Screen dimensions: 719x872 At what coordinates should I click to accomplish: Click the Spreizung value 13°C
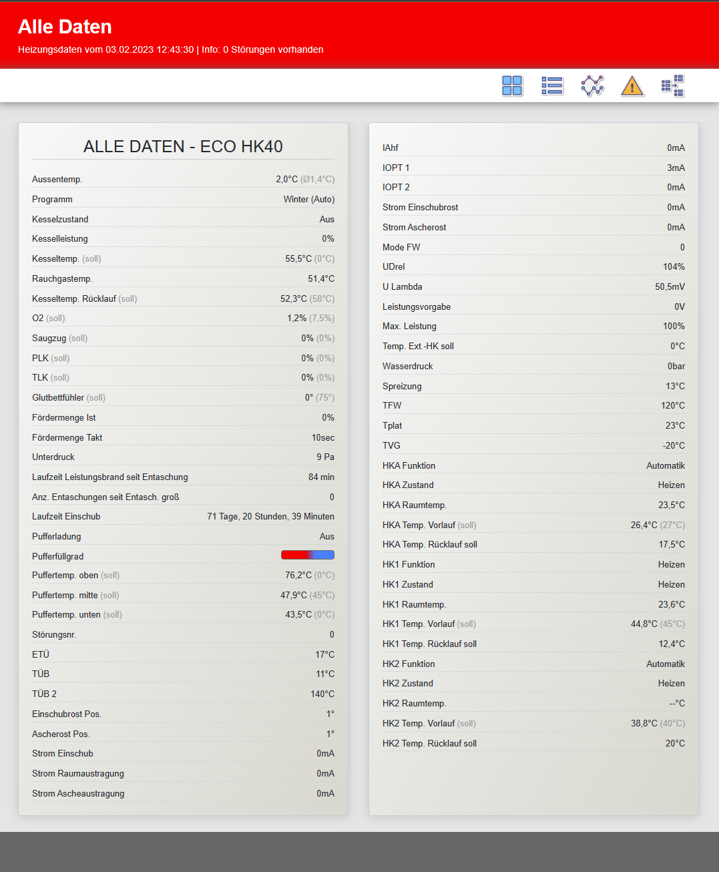(x=676, y=386)
